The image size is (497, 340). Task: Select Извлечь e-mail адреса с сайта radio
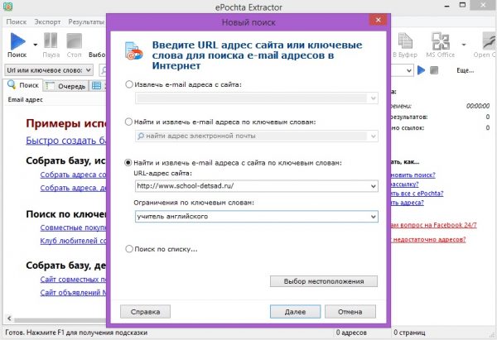[129, 84]
